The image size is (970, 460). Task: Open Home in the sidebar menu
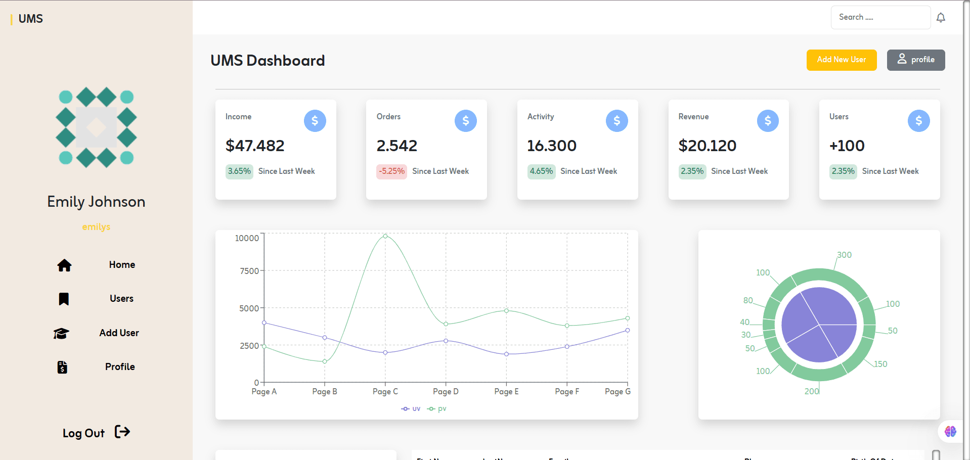122,265
